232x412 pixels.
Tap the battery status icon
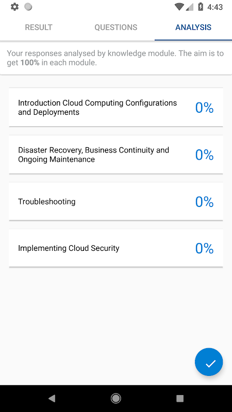(201, 7)
